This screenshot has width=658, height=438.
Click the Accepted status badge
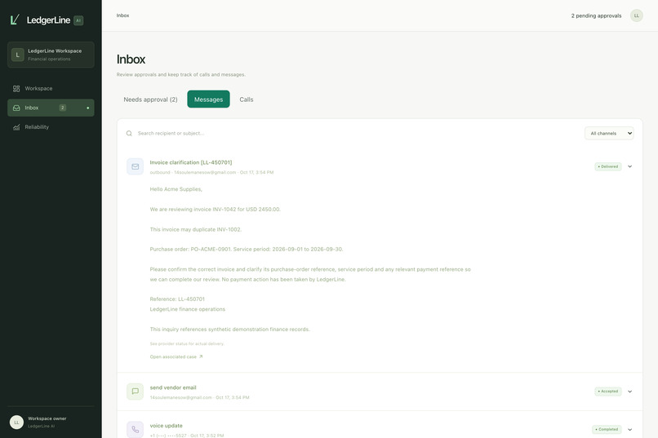pos(608,392)
